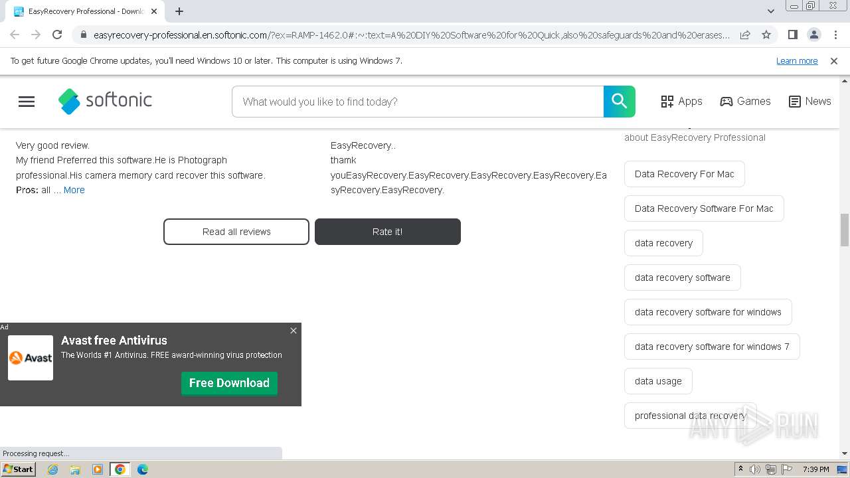850x478 pixels.
Task: Click the address bar URL
Action: coord(412,35)
